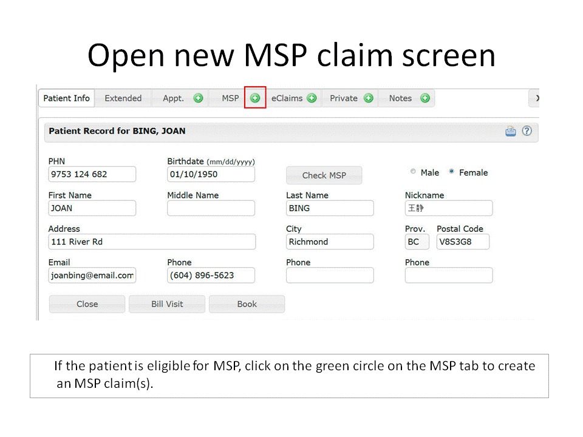The width and height of the screenshot is (583, 437).
Task: Click the green plus icon on the MSP tab
Action: (x=255, y=98)
